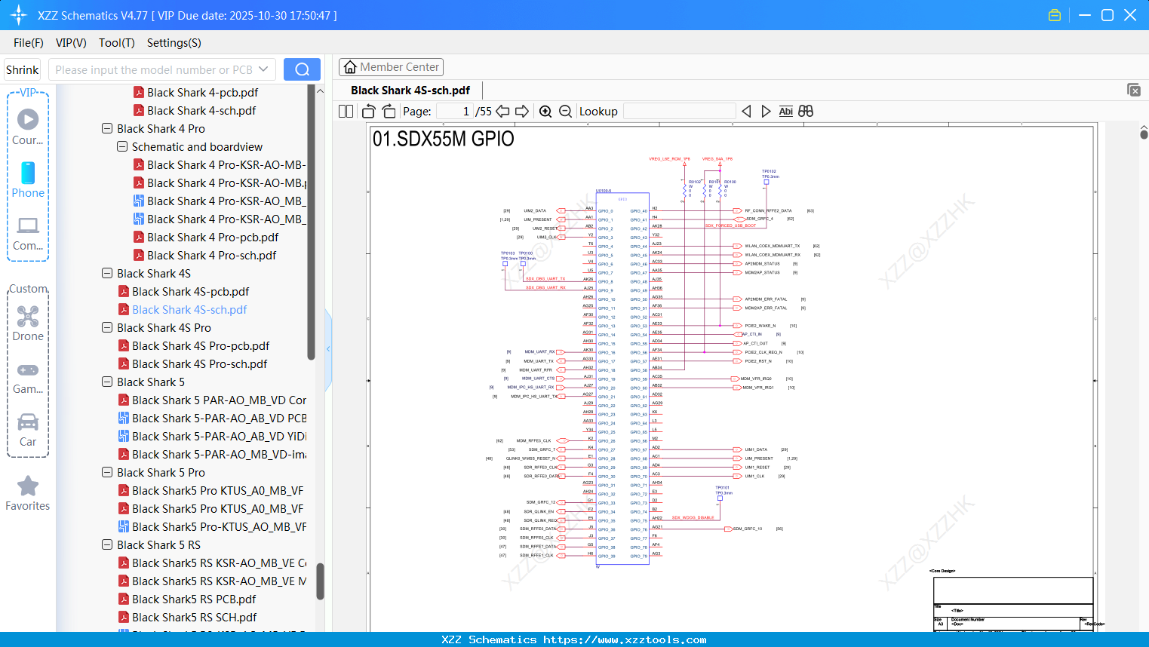Click the file tree scroll-up arrow
The height and width of the screenshot is (647, 1149).
point(320,90)
